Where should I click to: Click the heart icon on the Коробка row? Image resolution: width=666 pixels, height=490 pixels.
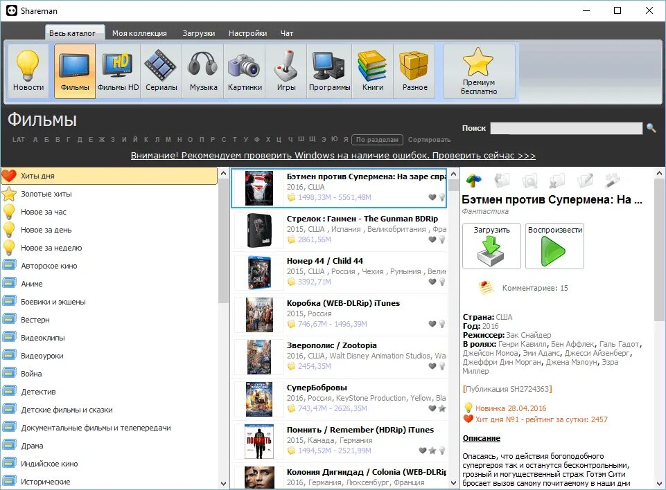coord(432,324)
